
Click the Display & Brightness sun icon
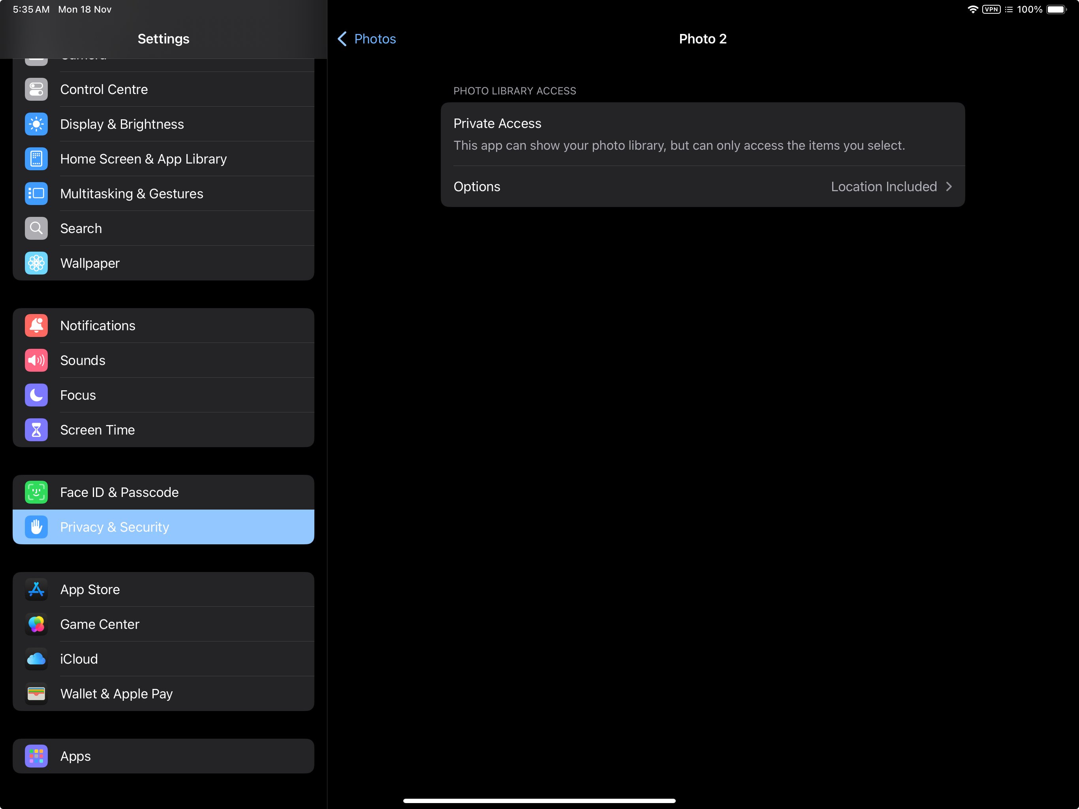click(36, 124)
